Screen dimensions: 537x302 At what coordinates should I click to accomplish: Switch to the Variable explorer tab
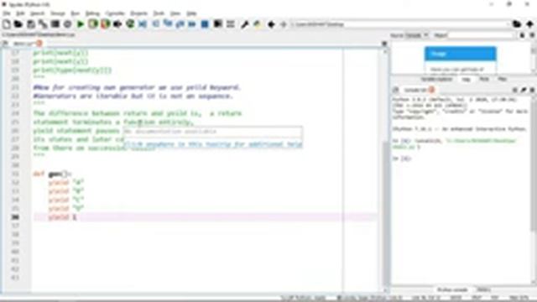tap(436, 79)
